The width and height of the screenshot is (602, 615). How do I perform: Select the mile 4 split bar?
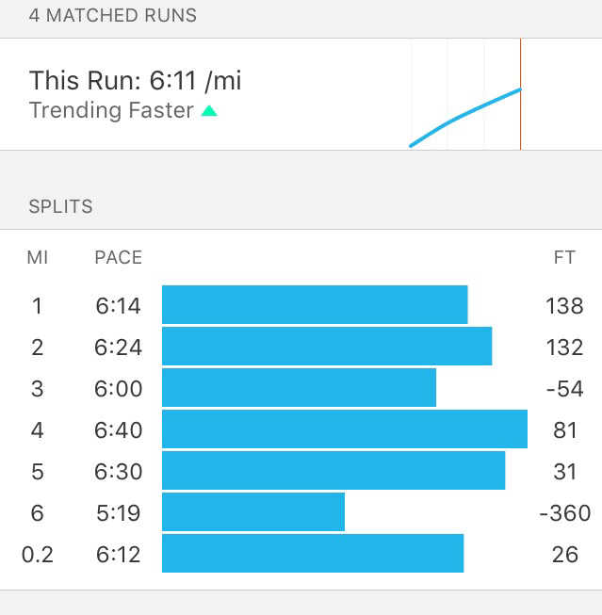(x=344, y=429)
